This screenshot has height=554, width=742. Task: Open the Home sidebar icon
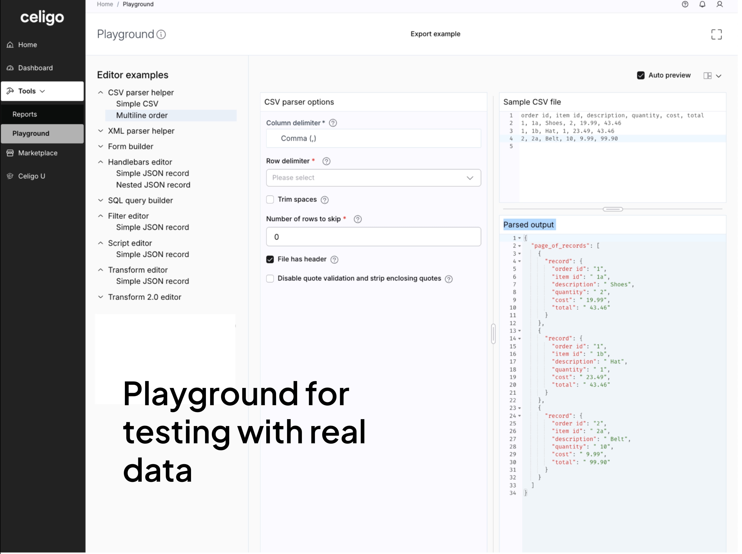pos(10,45)
